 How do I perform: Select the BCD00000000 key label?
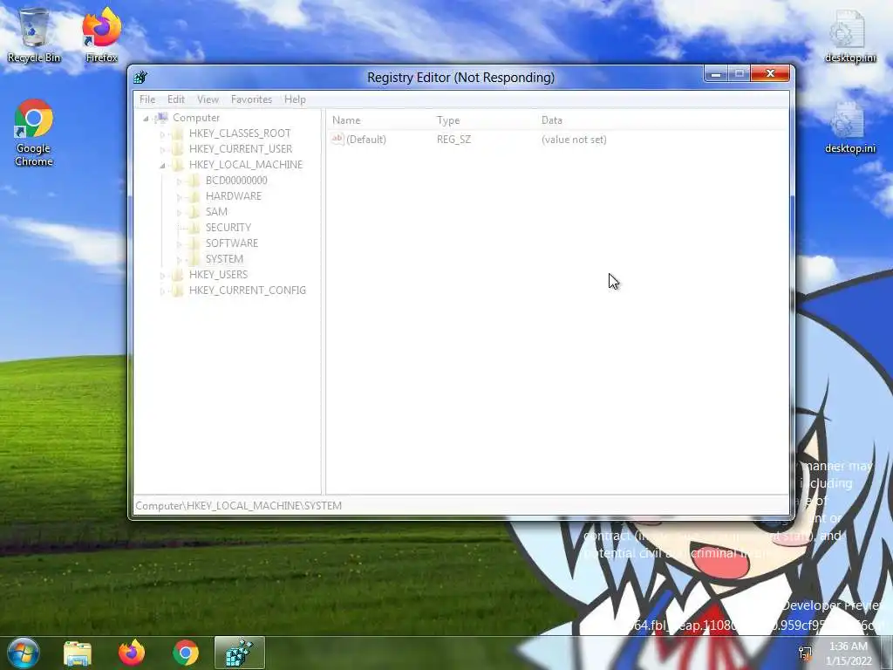pyautogui.click(x=236, y=181)
